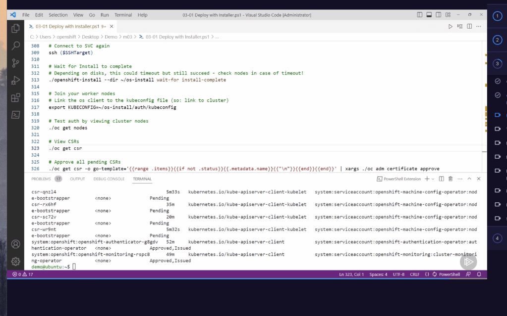This screenshot has width=507, height=316.
Task: Split the terminal pane
Action: click(x=442, y=179)
